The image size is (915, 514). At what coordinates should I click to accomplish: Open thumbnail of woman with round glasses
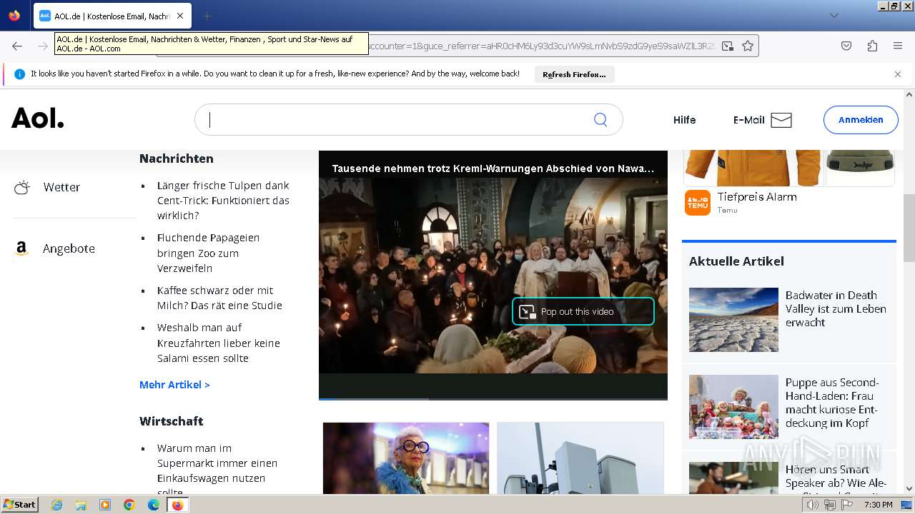point(406,458)
